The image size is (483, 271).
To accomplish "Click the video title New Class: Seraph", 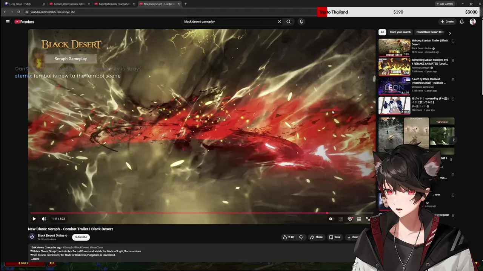I will (70, 229).
